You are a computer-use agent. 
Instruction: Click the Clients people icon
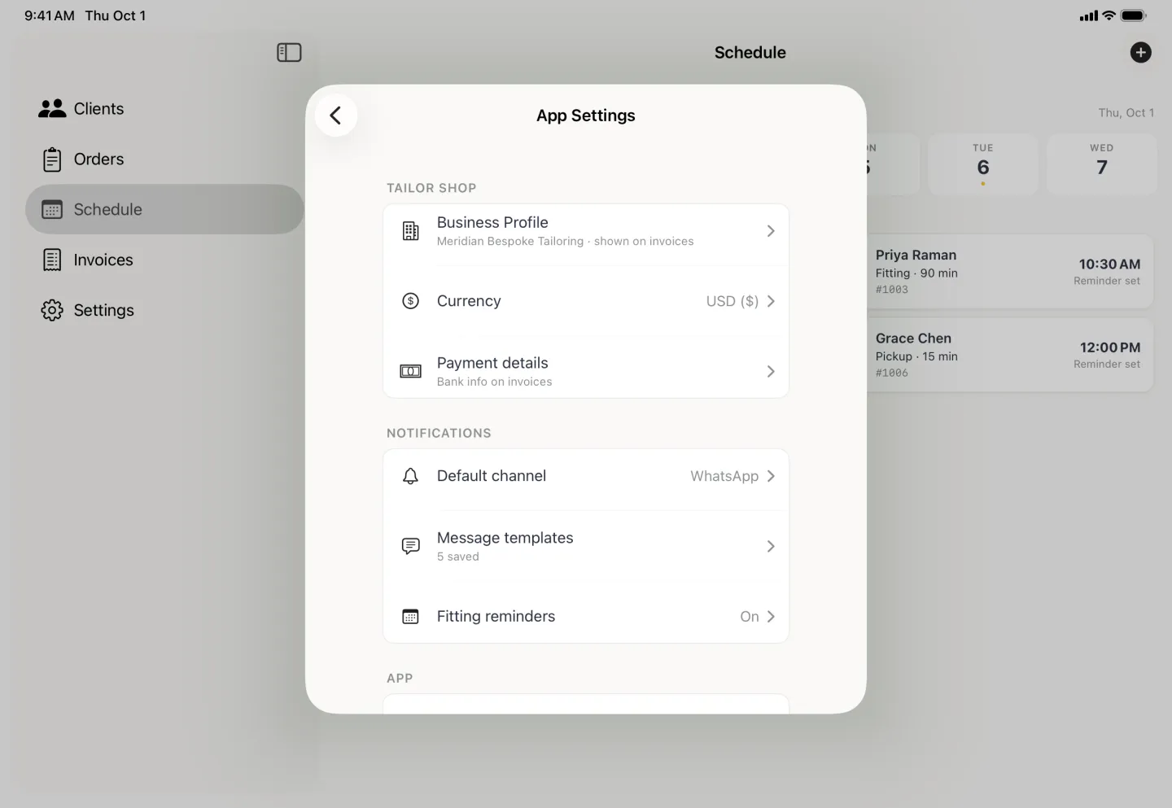52,108
